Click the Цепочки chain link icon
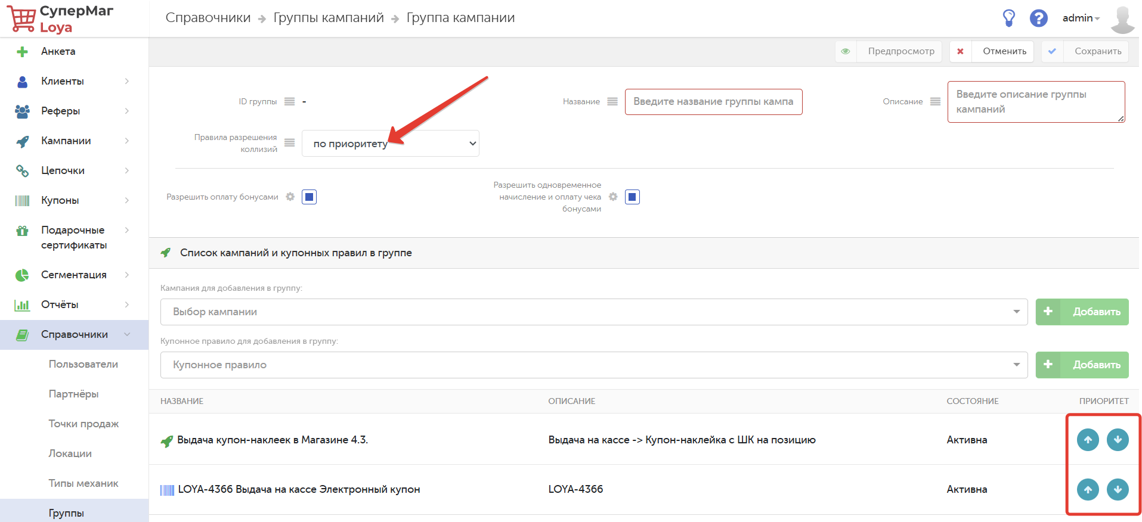 tap(22, 171)
